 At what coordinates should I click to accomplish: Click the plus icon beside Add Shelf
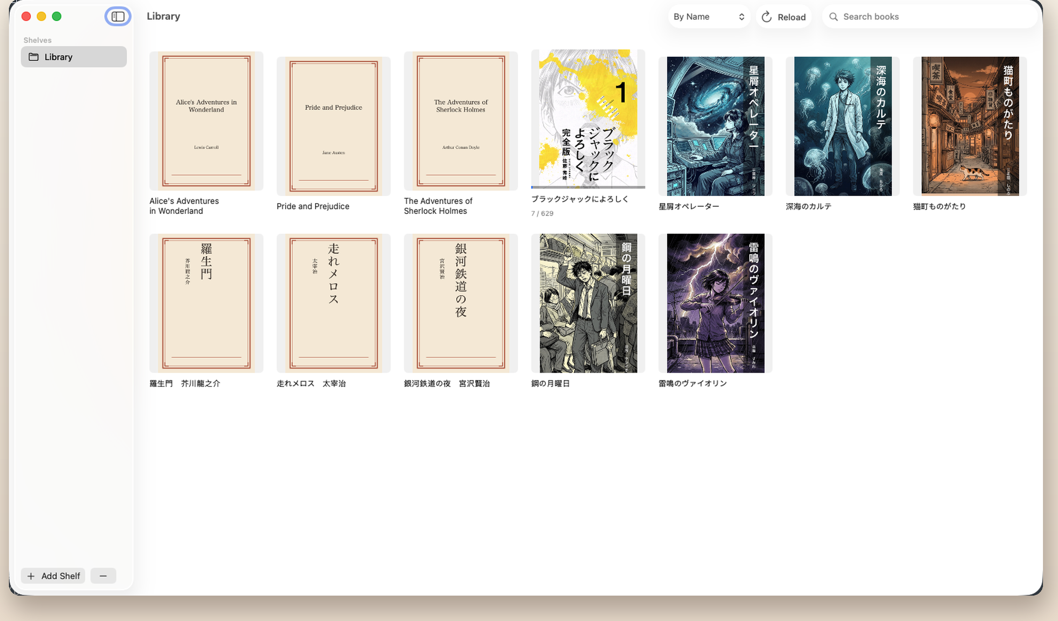click(31, 576)
